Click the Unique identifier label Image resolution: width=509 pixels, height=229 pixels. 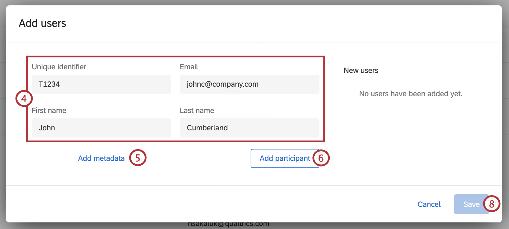59,67
